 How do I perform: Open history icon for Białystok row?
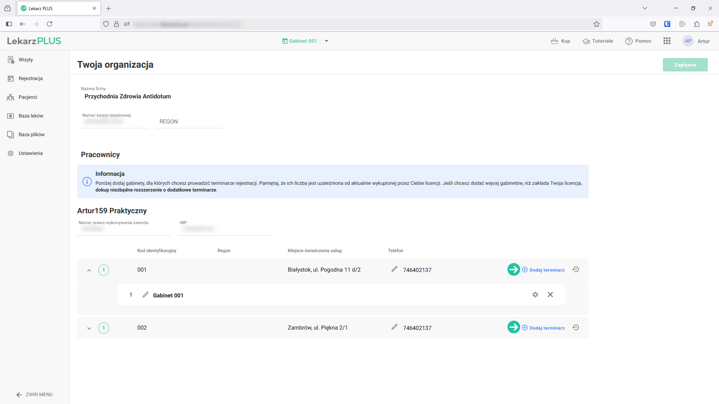pos(576,269)
